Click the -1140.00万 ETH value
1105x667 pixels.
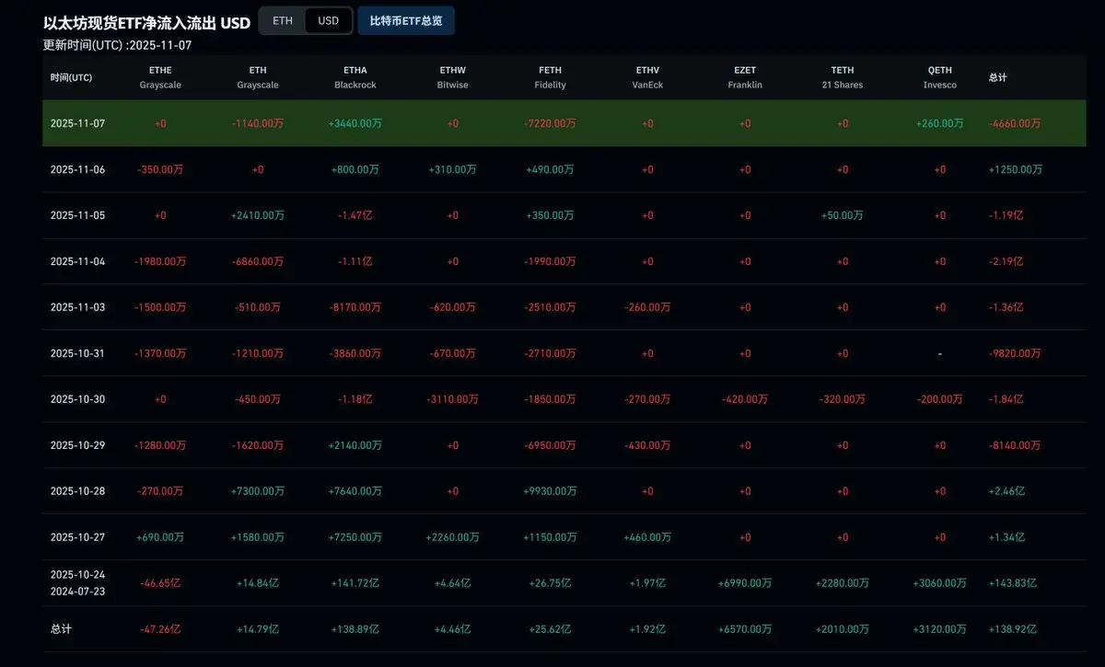pyautogui.click(x=258, y=123)
